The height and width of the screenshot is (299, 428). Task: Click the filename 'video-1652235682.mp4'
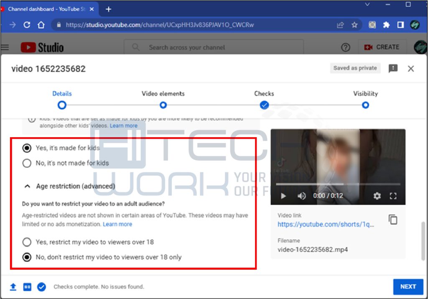click(313, 250)
